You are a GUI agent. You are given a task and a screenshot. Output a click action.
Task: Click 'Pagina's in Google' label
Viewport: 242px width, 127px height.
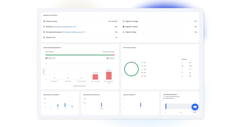132,21
